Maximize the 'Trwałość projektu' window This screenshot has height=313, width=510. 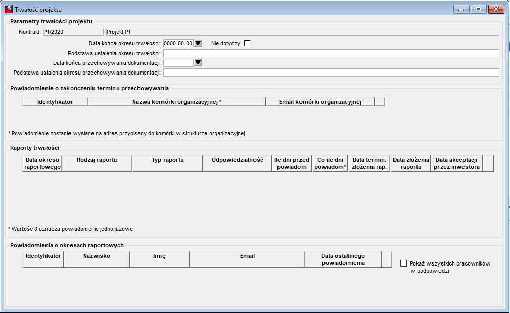click(478, 9)
